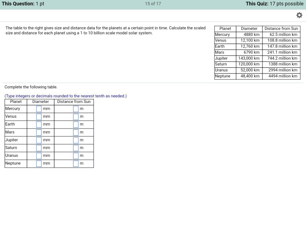Click Jupiter distance input box
Image resolution: width=306 pixels, height=245 pixels.
click(76, 140)
